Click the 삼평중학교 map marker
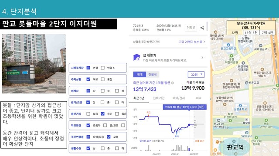 point(240,106)
